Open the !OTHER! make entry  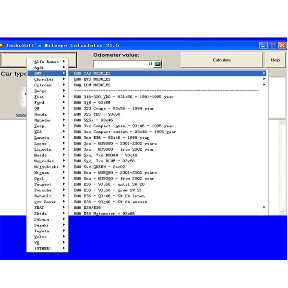43,248
